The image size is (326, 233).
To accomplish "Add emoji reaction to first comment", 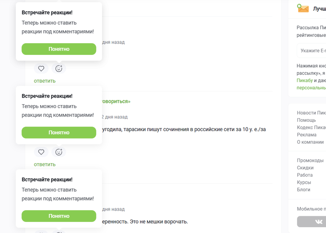I will (59, 68).
